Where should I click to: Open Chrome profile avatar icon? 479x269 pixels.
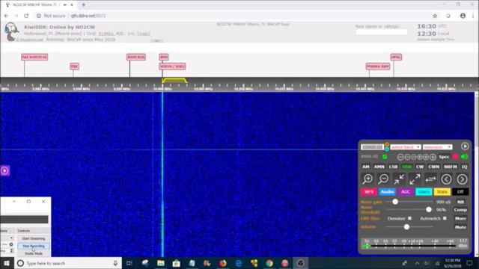coord(463,16)
